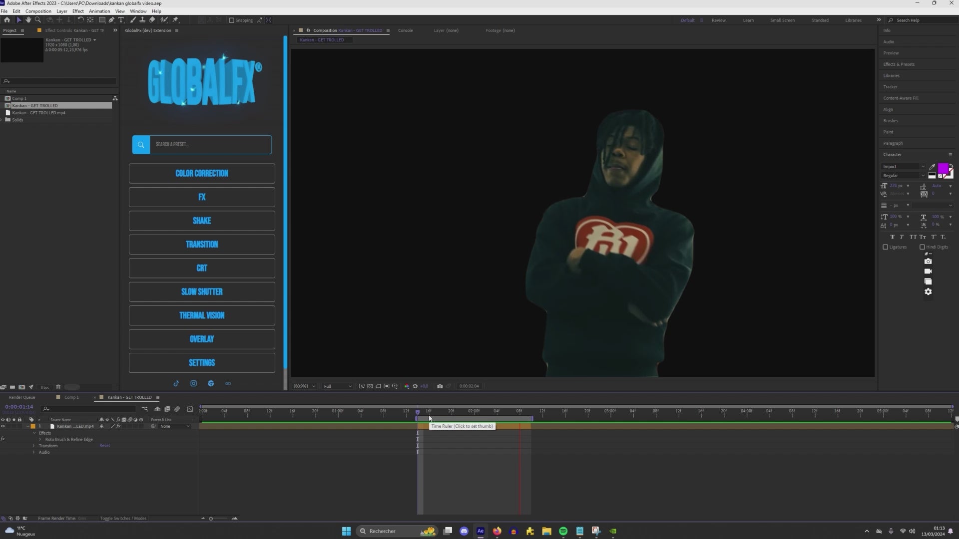
Task: Toggle Faux Bold in Character panel
Action: 893,237
